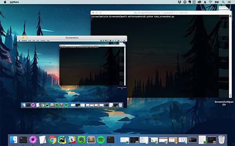Open Spotify from the Dock
The width and height of the screenshot is (235, 146).
(101, 140)
